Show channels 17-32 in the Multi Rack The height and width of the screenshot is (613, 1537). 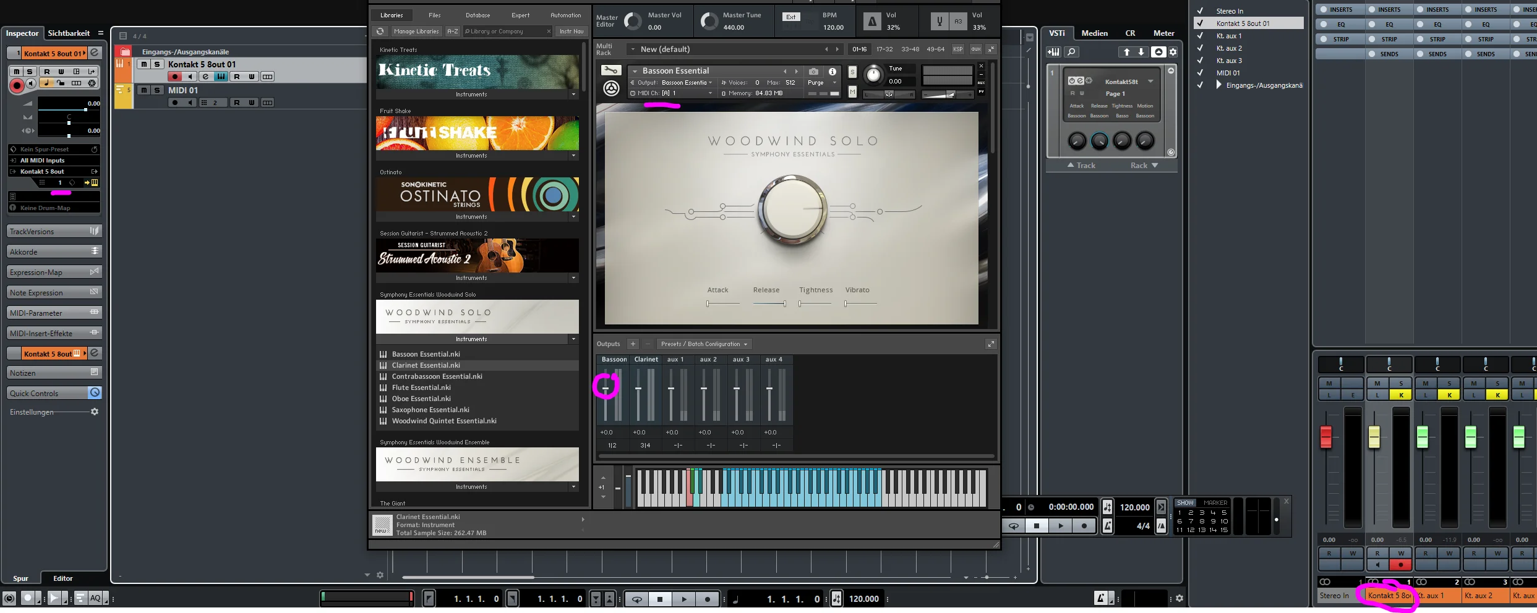(x=884, y=49)
